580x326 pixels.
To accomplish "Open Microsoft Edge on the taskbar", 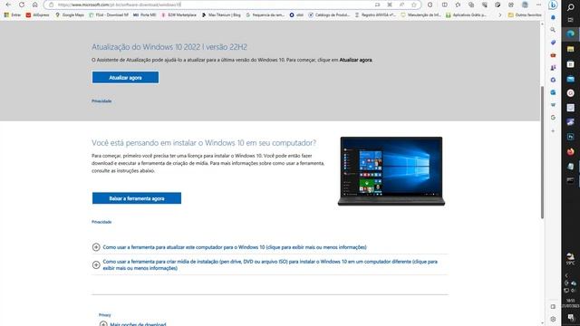I will tap(570, 34).
